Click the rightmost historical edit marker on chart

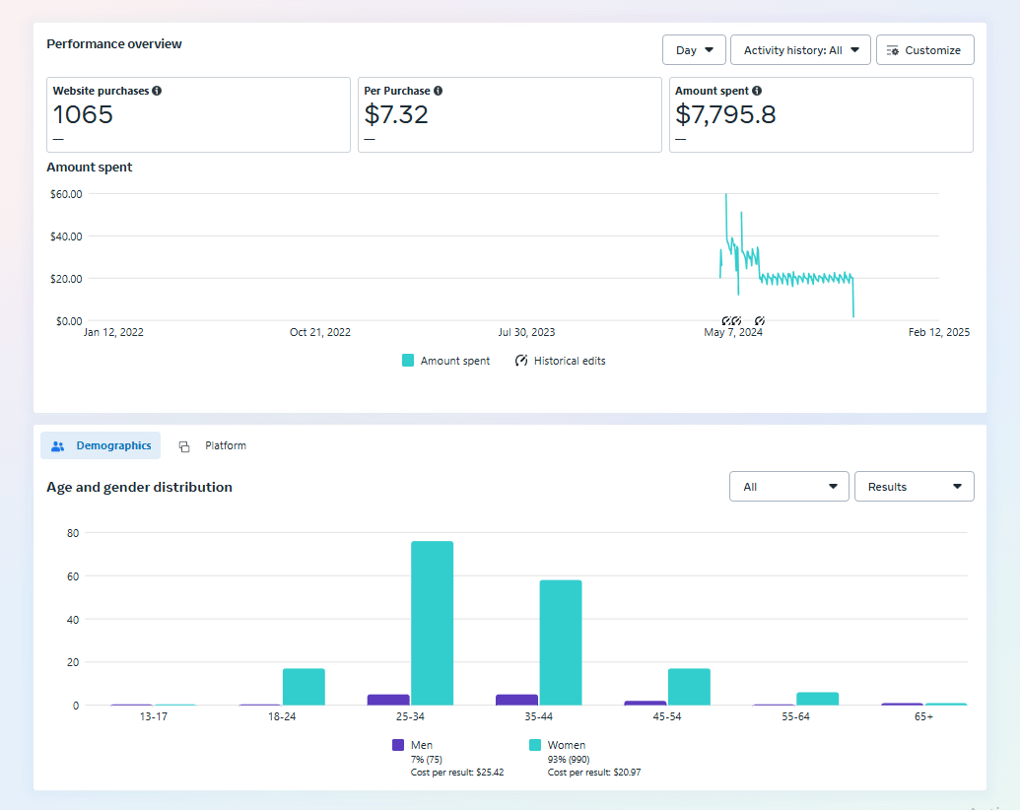(759, 320)
